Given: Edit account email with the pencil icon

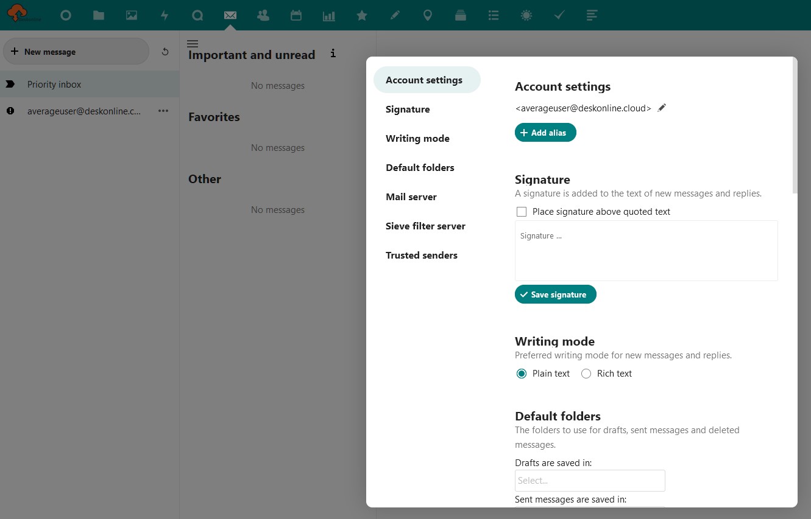Looking at the screenshot, I should click(662, 108).
